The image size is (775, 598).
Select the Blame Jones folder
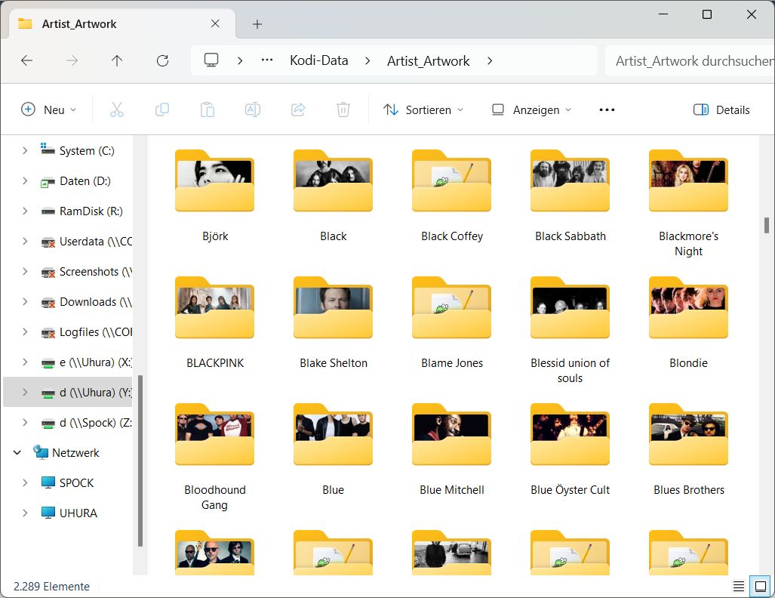click(452, 322)
